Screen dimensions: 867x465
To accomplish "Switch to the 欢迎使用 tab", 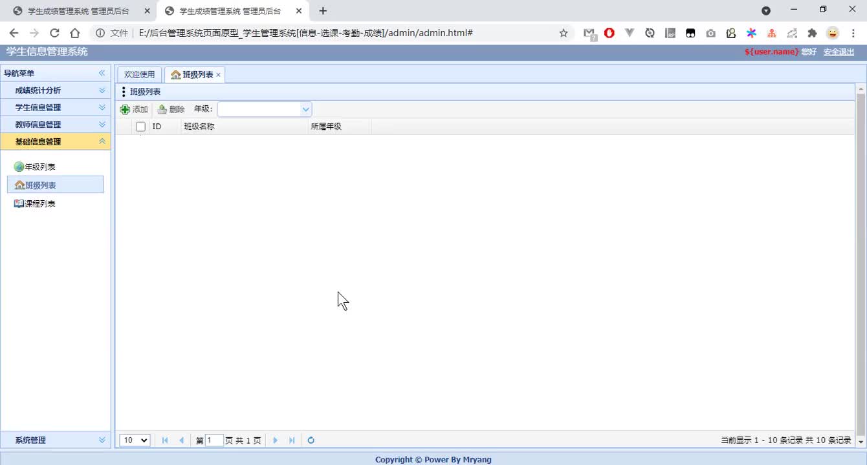I will point(139,74).
